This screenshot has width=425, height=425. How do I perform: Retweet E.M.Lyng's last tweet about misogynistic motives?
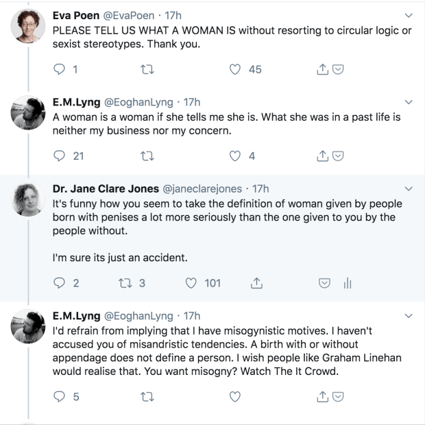(x=145, y=396)
